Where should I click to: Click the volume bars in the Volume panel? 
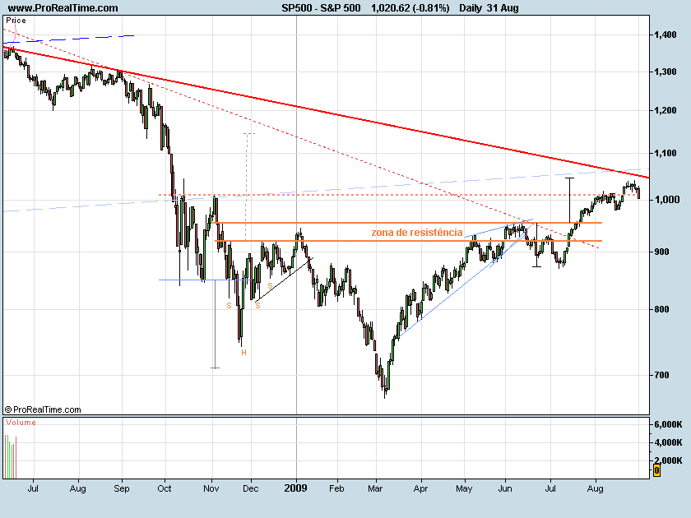click(11, 457)
